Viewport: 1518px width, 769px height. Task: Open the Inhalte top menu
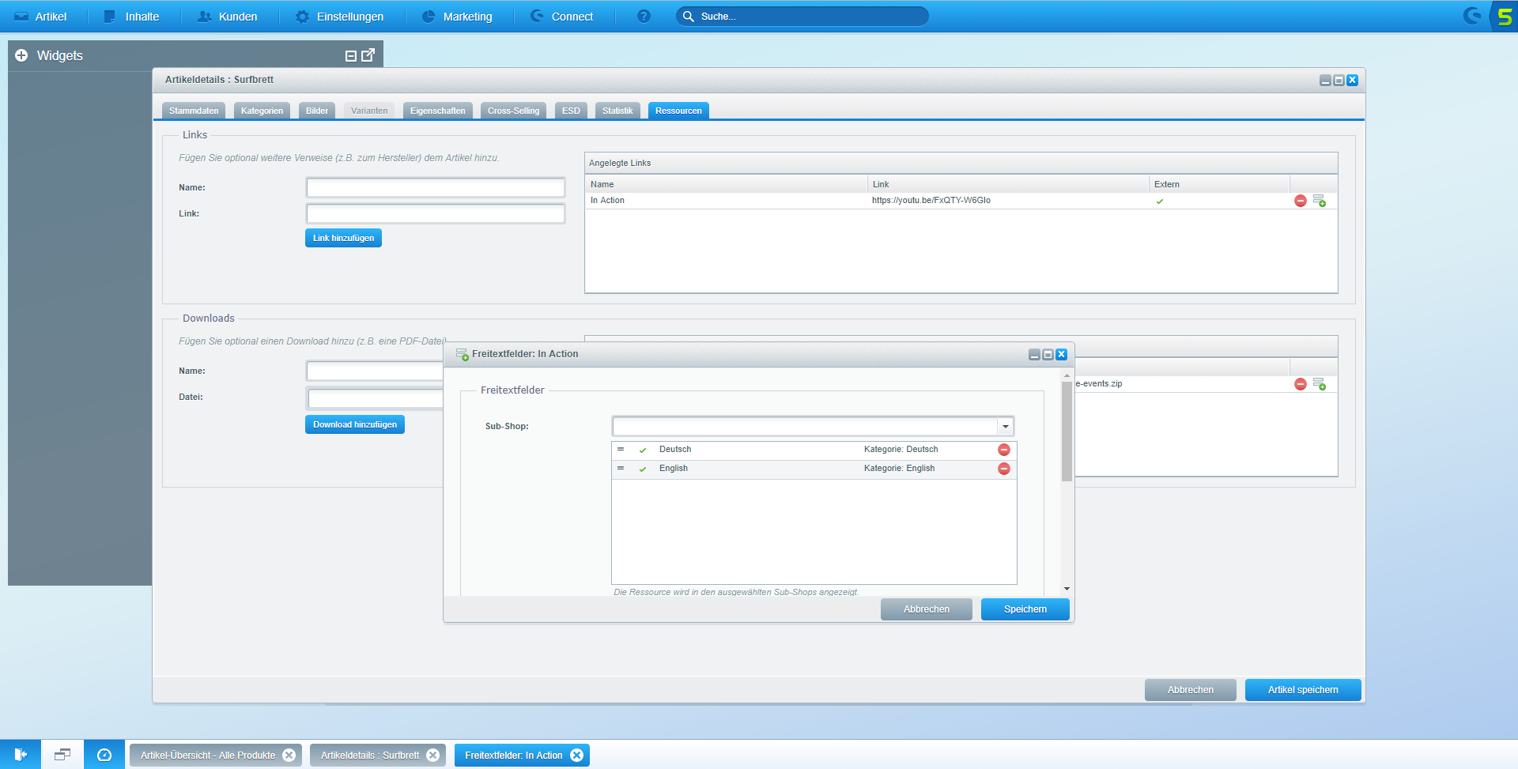pos(132,17)
